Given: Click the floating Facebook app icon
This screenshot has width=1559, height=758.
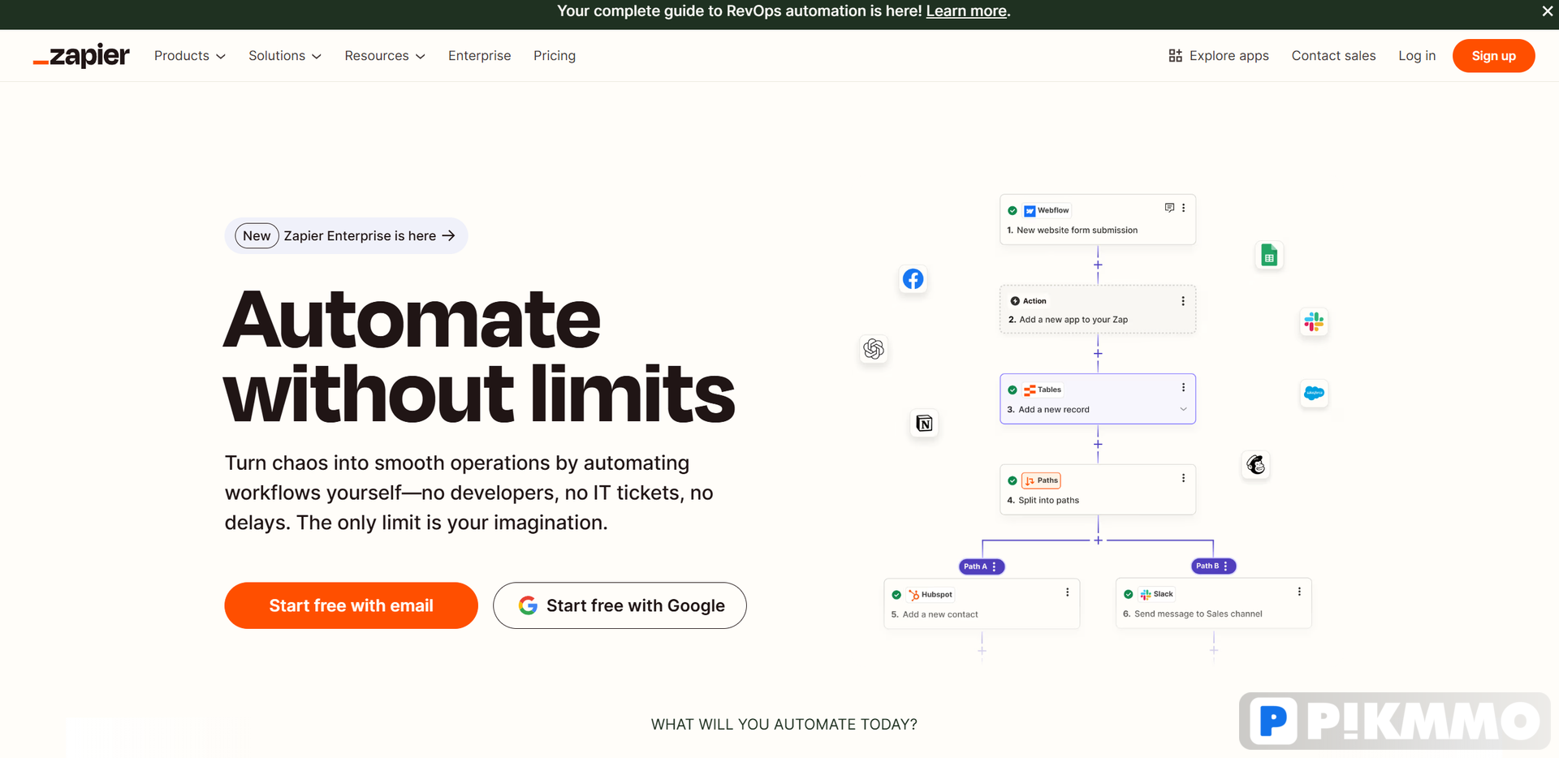Looking at the screenshot, I should point(913,279).
